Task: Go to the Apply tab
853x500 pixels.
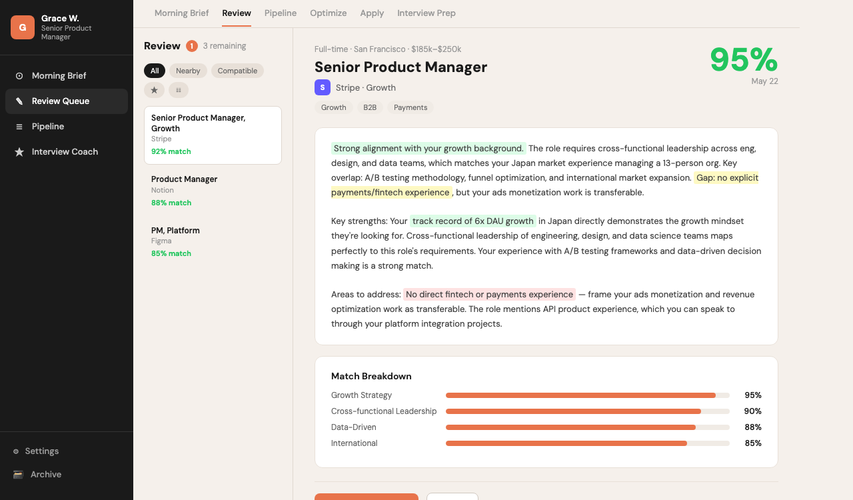Action: (x=372, y=13)
